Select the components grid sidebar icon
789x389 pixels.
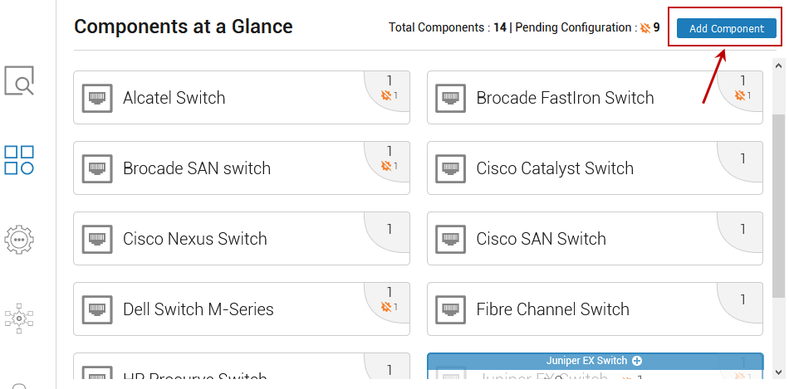[19, 160]
